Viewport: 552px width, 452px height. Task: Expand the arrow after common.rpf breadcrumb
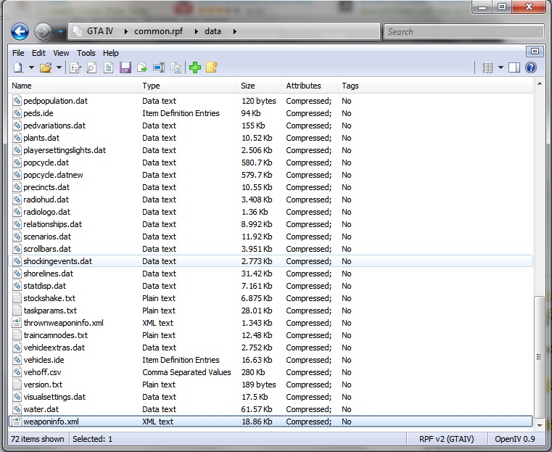pos(196,32)
